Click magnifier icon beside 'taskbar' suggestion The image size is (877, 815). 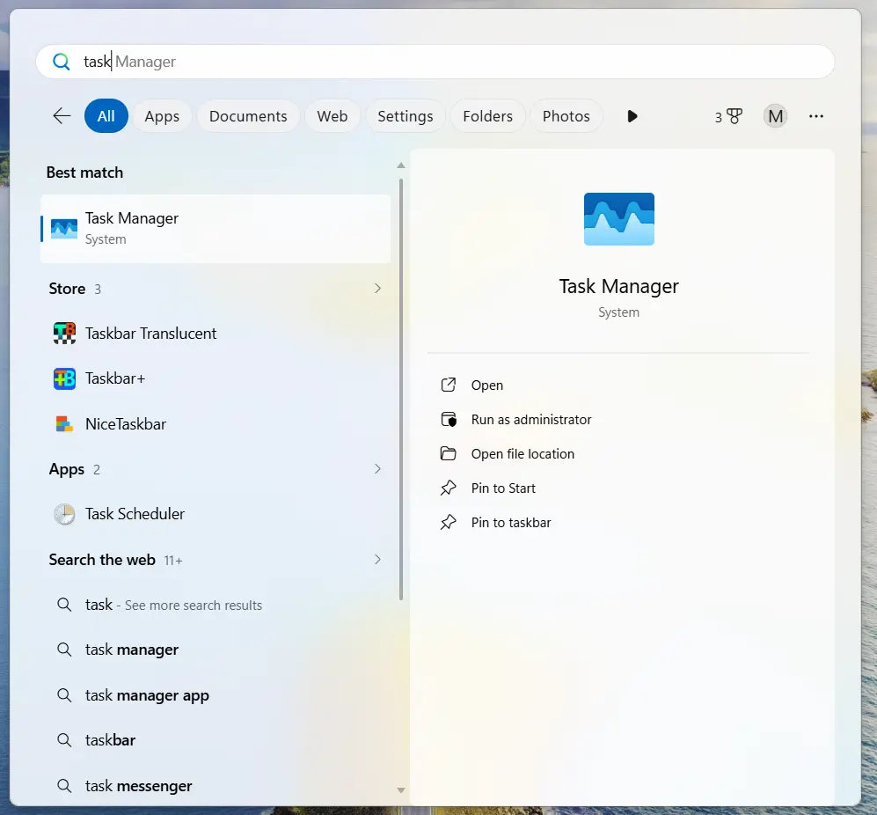pos(64,740)
